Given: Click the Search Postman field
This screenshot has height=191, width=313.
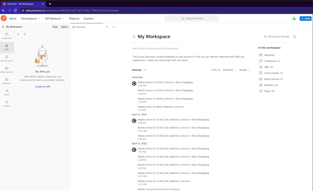Looking at the screenshot, I should (191, 18).
